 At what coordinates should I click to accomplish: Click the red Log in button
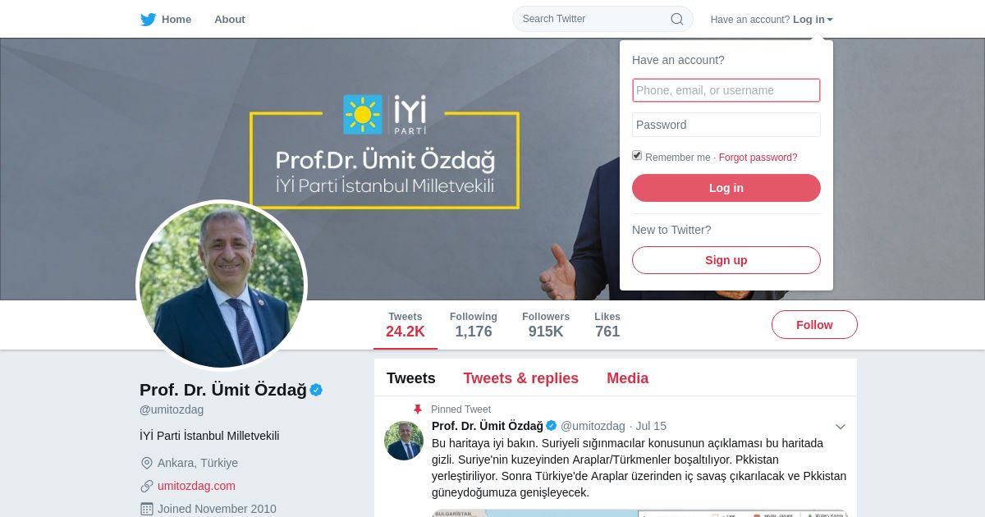pyautogui.click(x=726, y=188)
